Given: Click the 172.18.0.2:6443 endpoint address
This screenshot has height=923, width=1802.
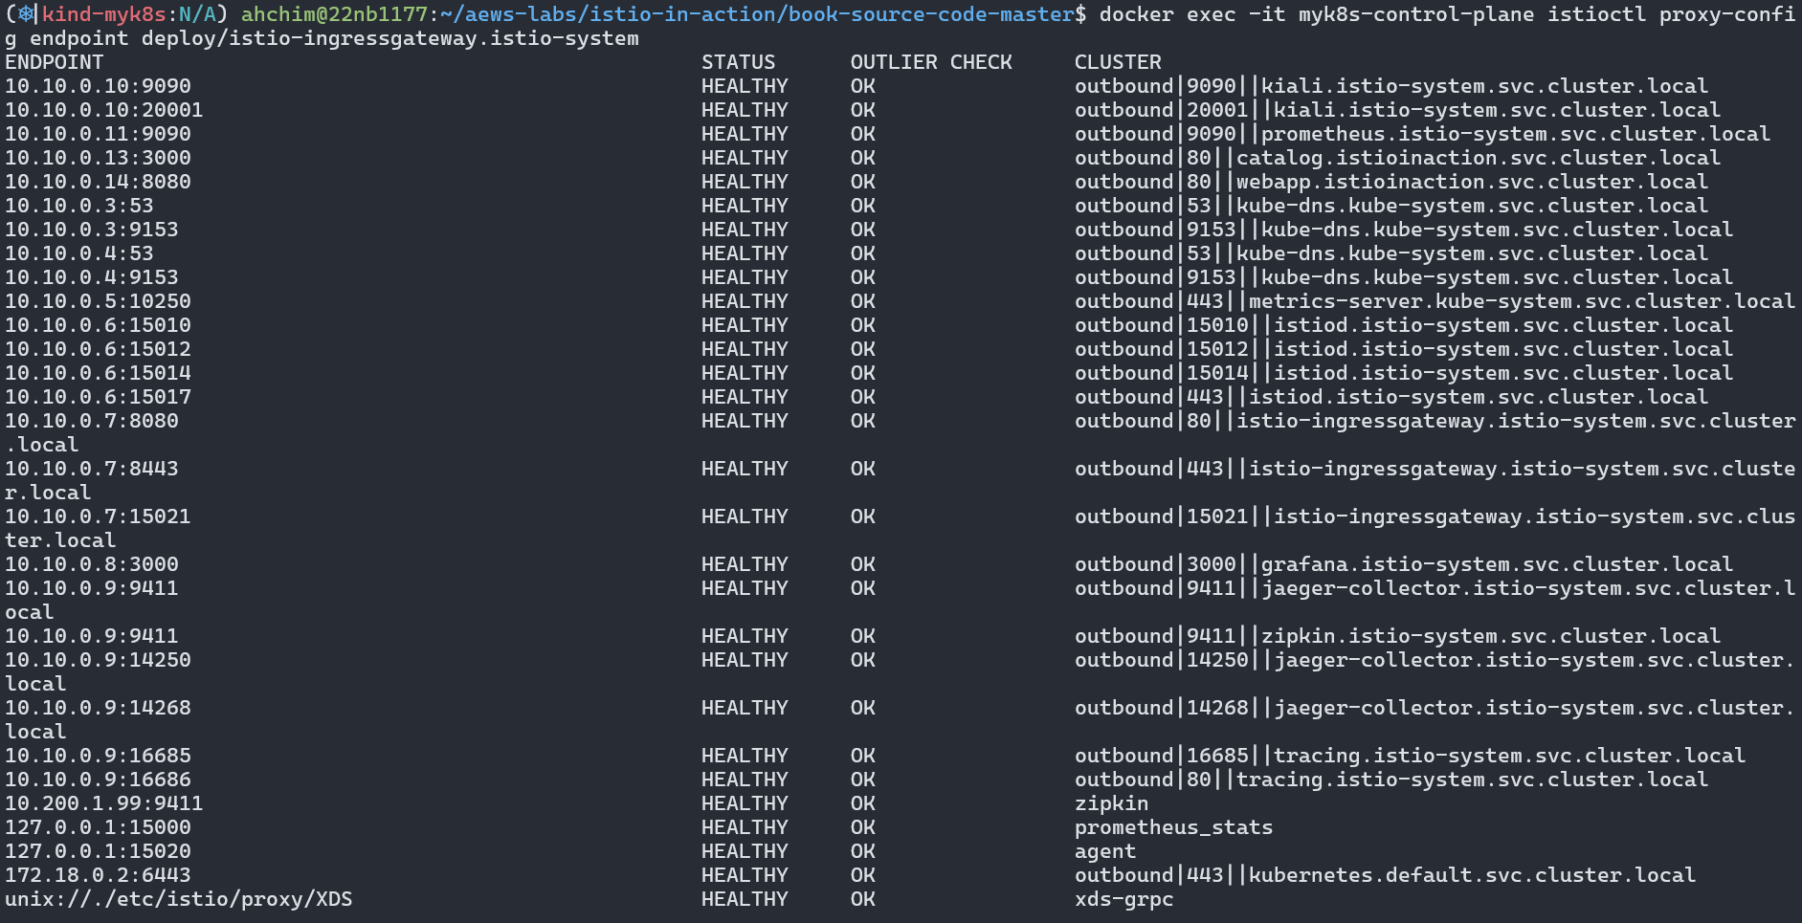Looking at the screenshot, I should coord(98,875).
